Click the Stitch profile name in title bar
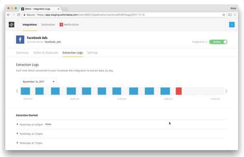This screenshot has height=157, width=244. pyautogui.click(x=233, y=8)
